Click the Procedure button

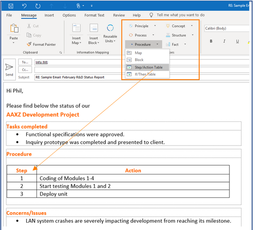click(141, 45)
